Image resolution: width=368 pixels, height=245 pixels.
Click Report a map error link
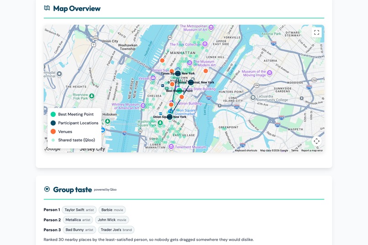pos(312,151)
